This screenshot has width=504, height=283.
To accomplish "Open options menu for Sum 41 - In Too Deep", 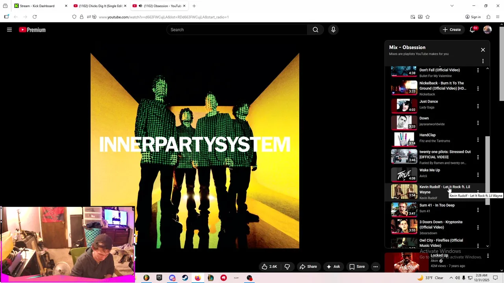I will tap(478, 210).
